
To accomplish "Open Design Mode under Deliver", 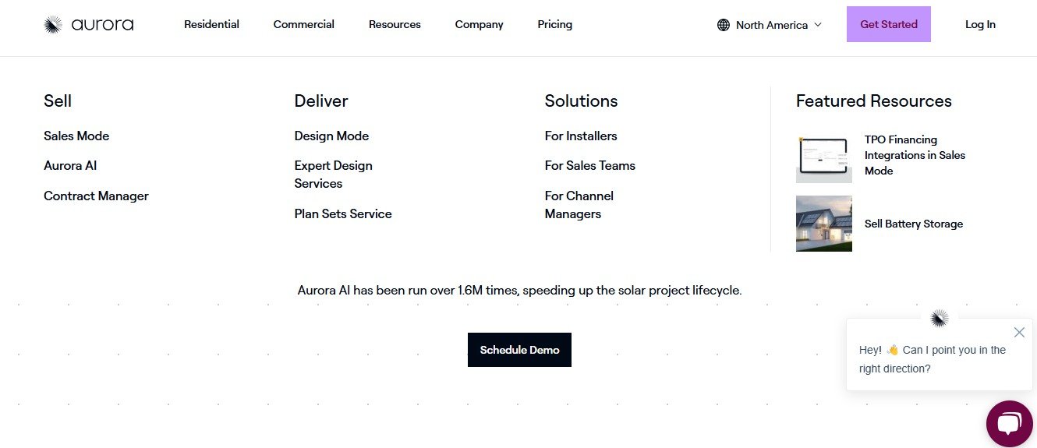I will [x=331, y=136].
